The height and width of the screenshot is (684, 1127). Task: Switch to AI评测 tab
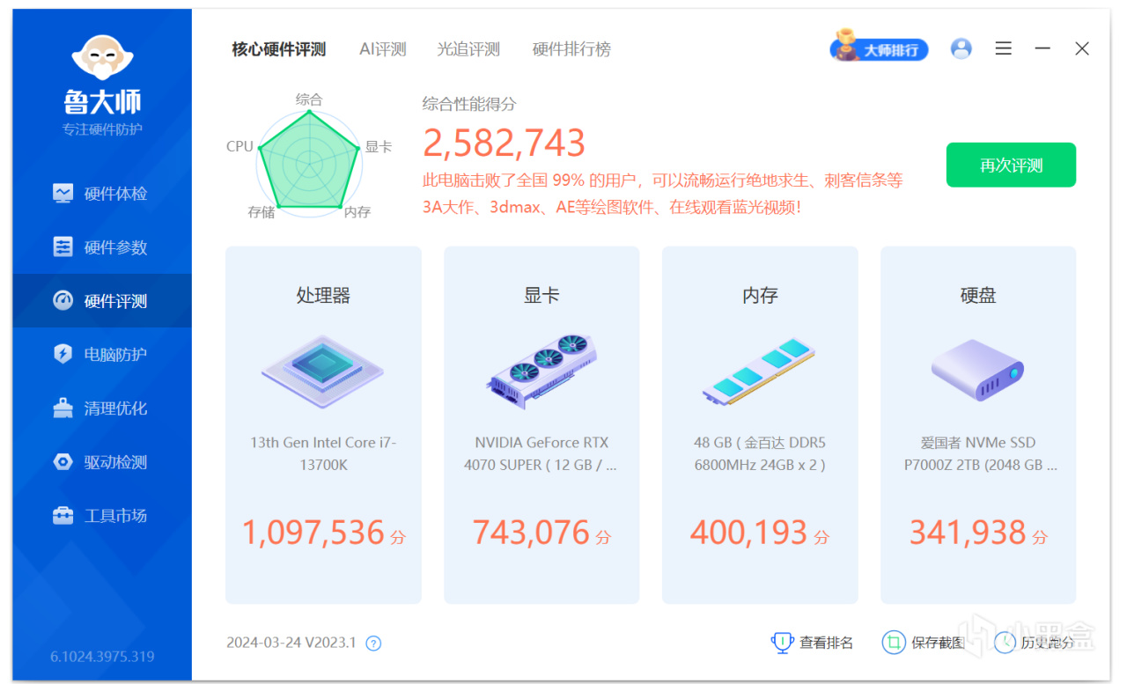point(383,49)
